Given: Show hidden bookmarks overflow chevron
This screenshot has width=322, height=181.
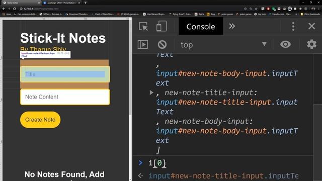Looking at the screenshot, I should point(296,14).
